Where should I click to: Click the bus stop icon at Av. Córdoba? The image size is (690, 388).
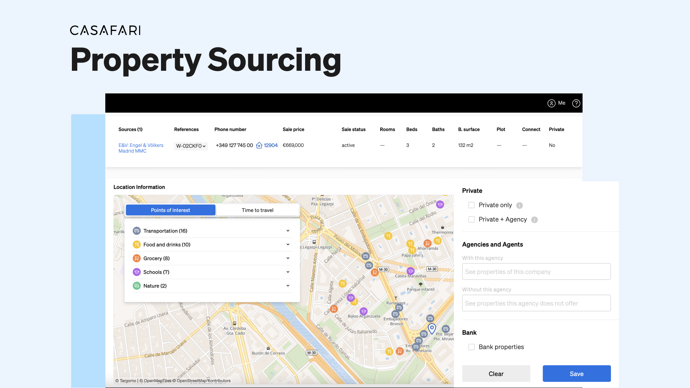coord(235,323)
